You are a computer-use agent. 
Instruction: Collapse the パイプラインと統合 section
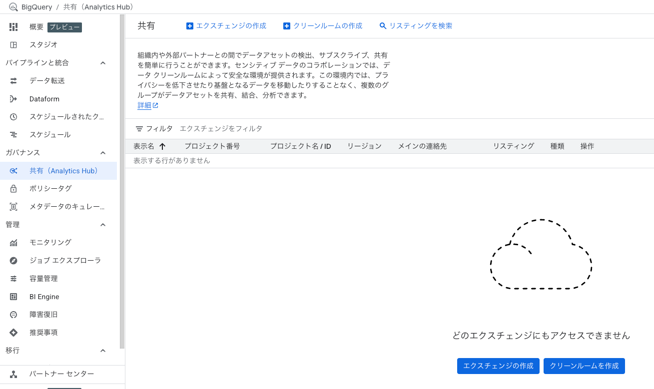click(103, 63)
